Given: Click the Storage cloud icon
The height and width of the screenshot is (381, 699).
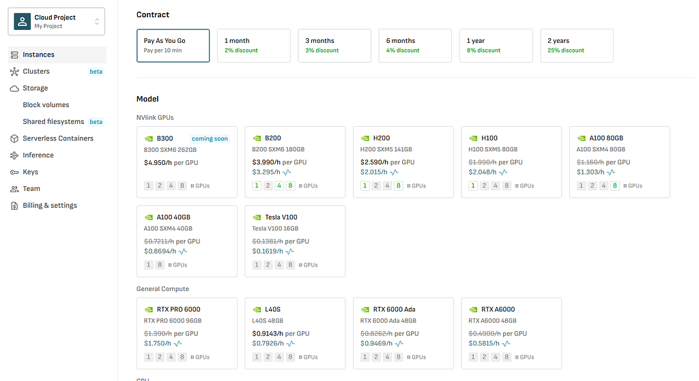Looking at the screenshot, I should (14, 89).
